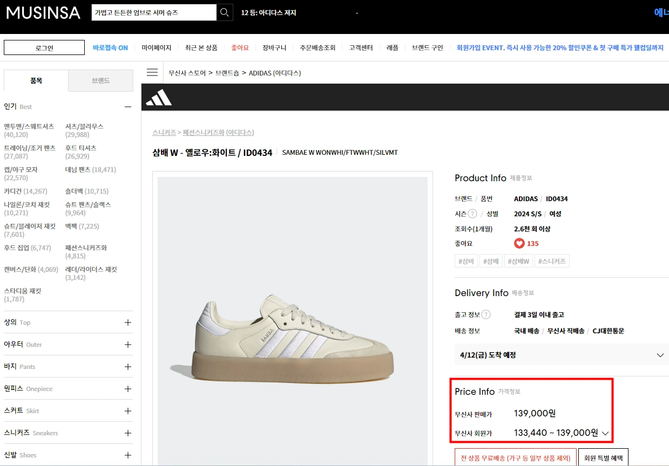Open 마이페이지 from the top menu
Screen dimensions: 669x466
157,47
